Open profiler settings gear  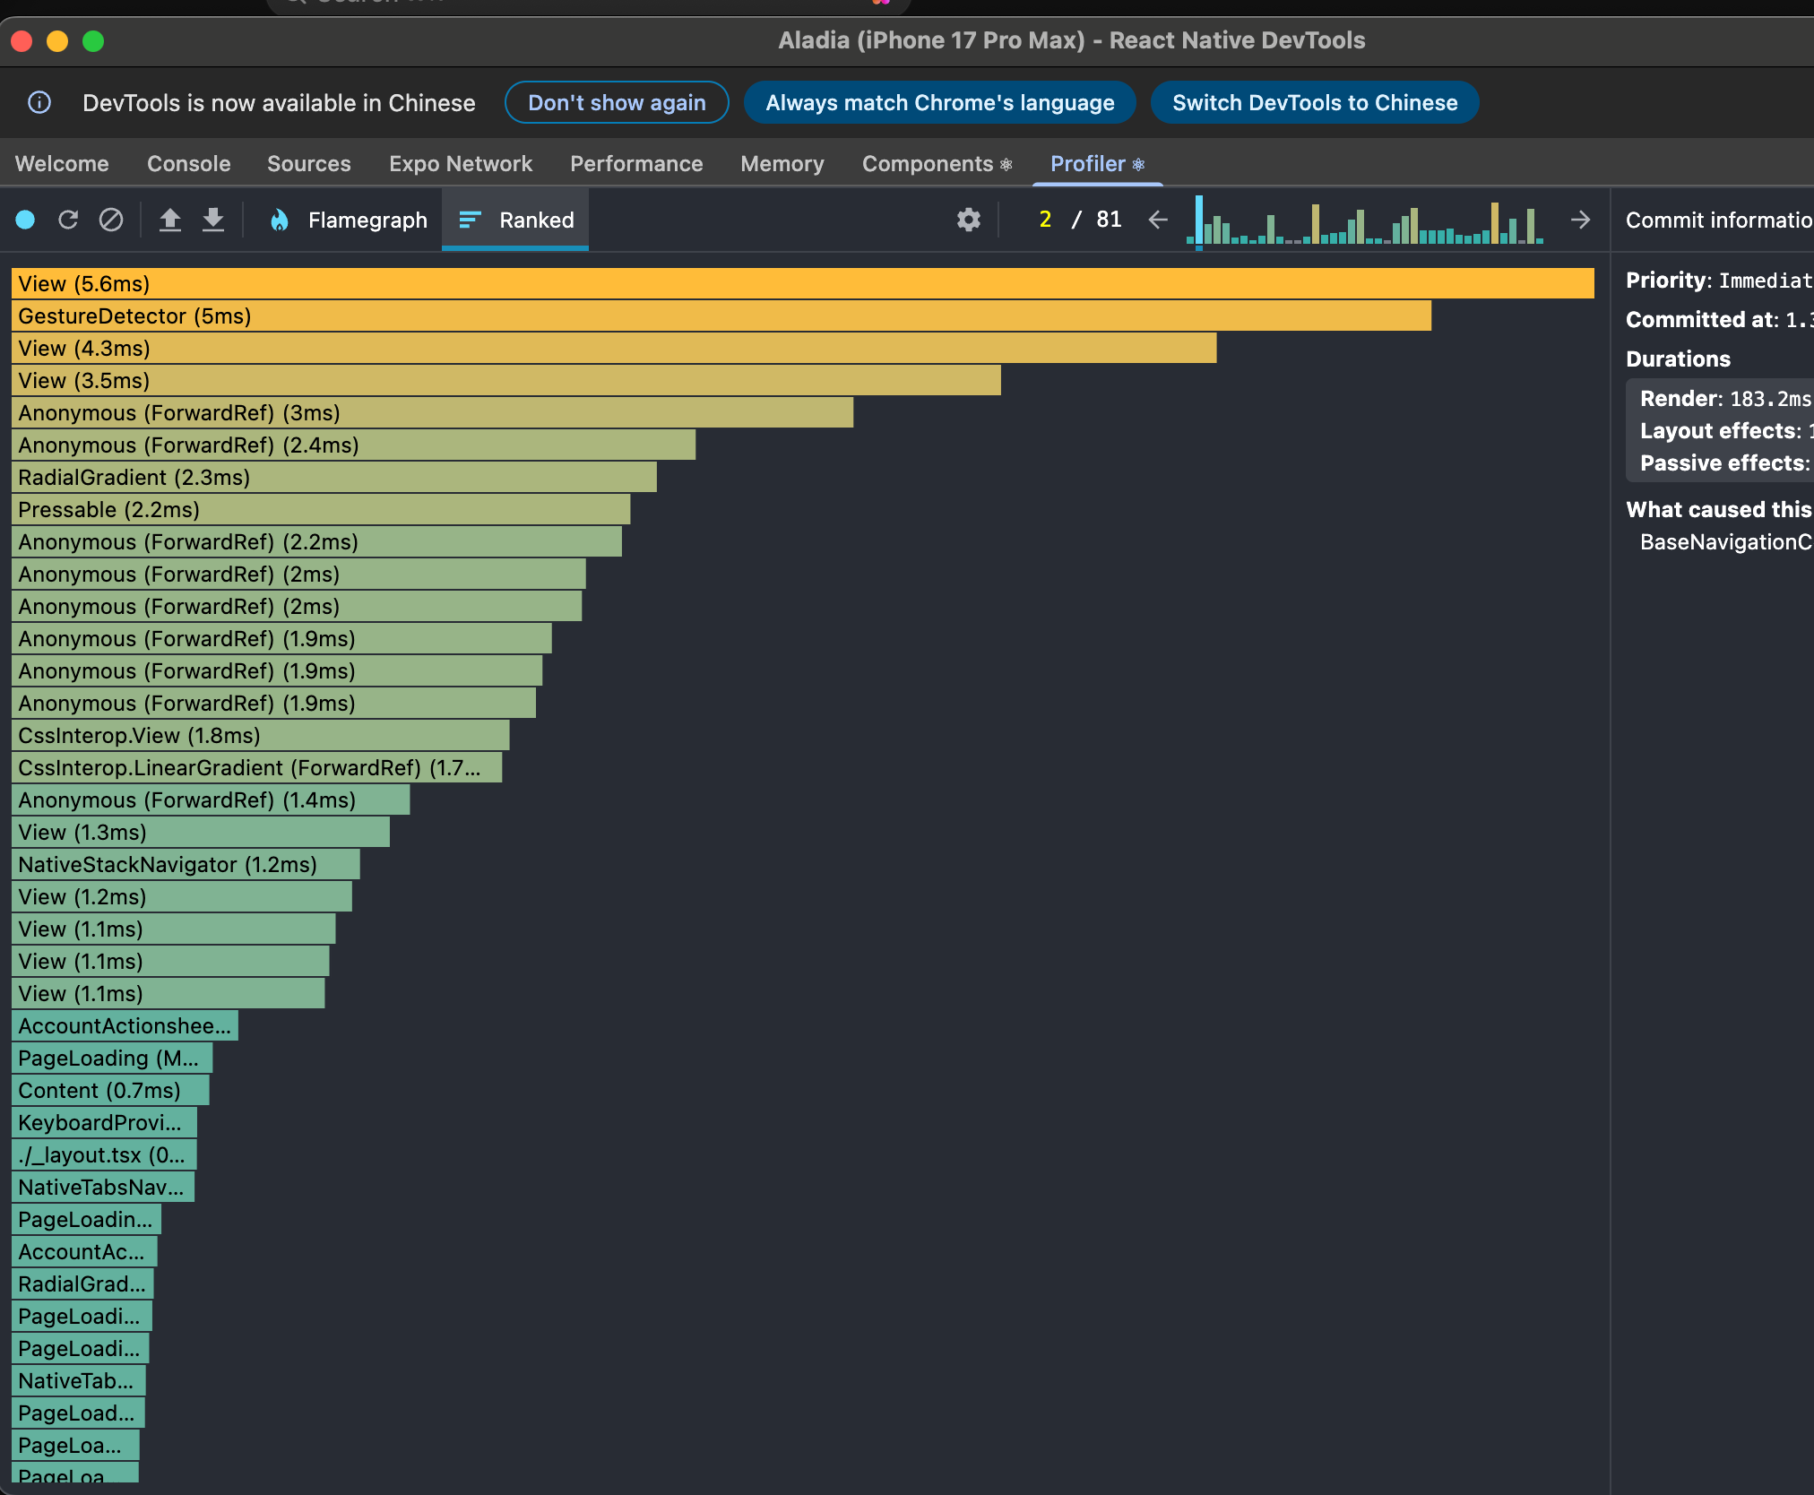tap(969, 220)
